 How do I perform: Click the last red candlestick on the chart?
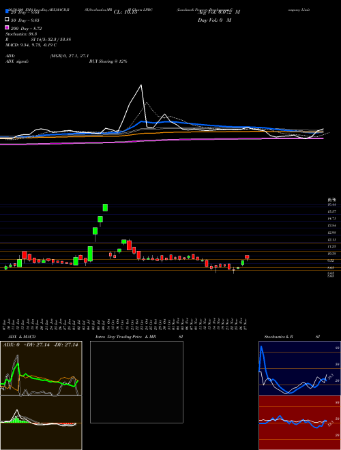pyautogui.click(x=247, y=257)
